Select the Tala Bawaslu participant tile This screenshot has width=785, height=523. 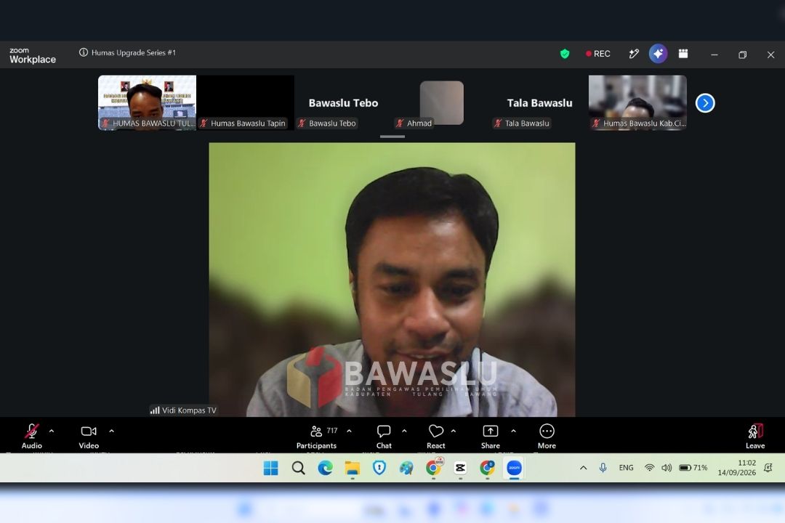539,102
